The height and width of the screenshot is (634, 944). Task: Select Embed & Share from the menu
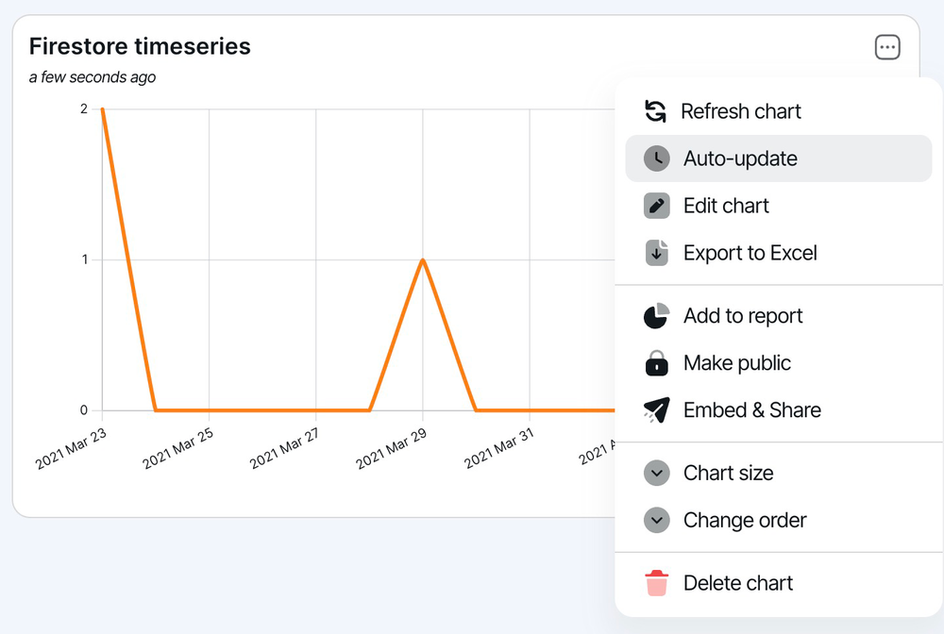coord(752,409)
